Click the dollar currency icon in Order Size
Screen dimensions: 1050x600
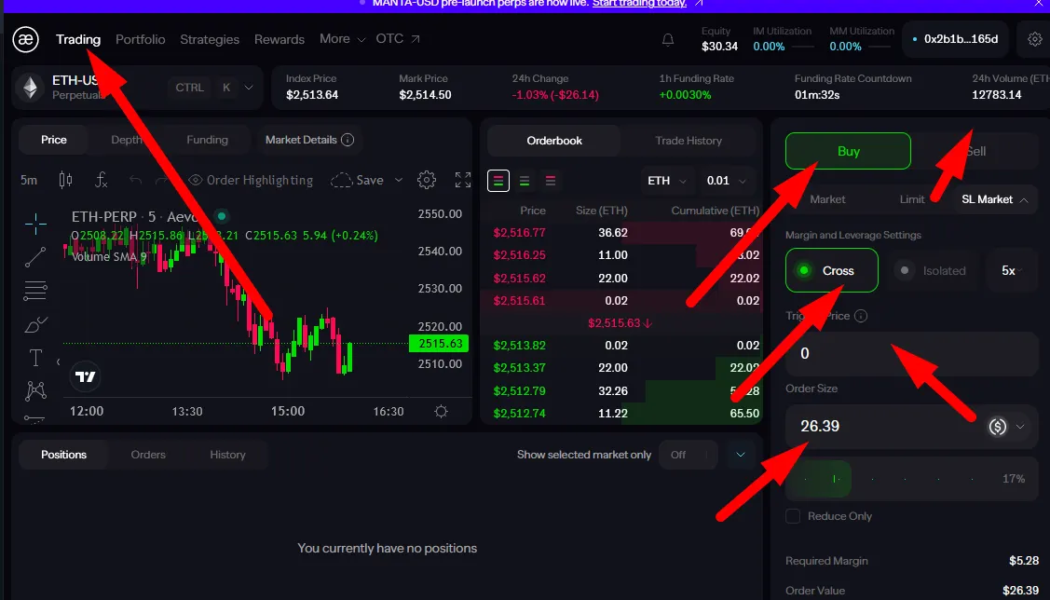coord(998,427)
